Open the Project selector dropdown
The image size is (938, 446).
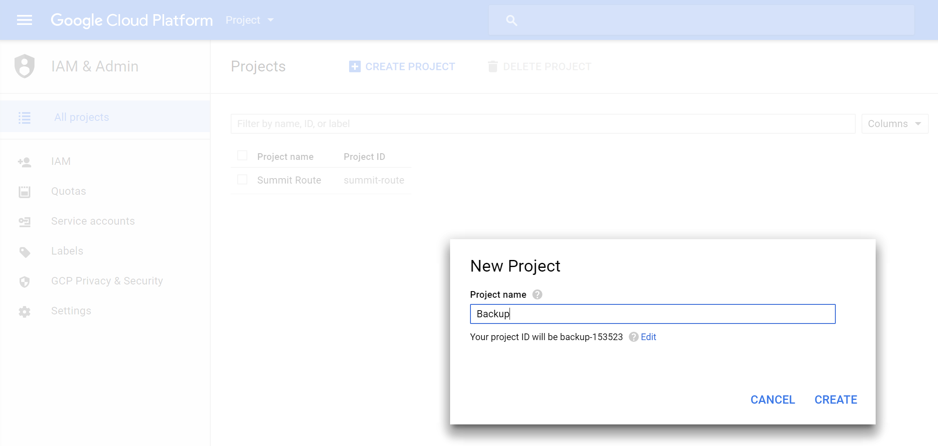250,20
